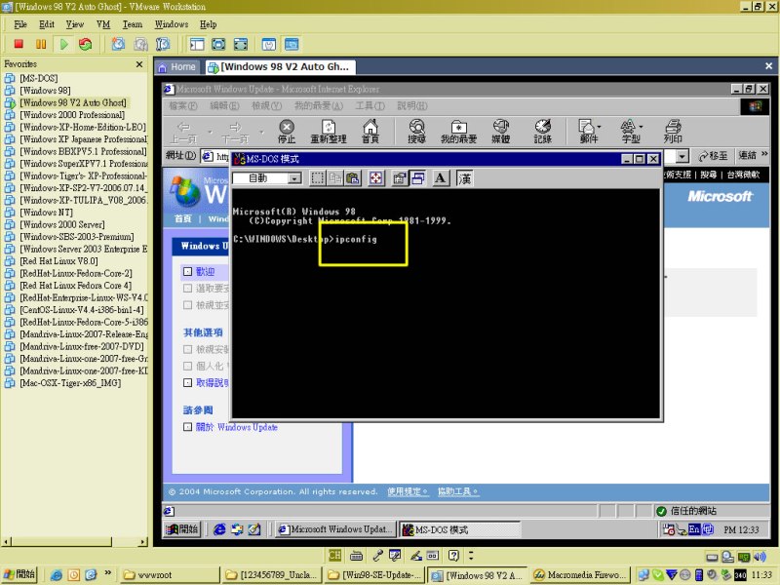Switch MS-DOS window to full screen icon
This screenshot has width=780, height=585.
[x=376, y=178]
